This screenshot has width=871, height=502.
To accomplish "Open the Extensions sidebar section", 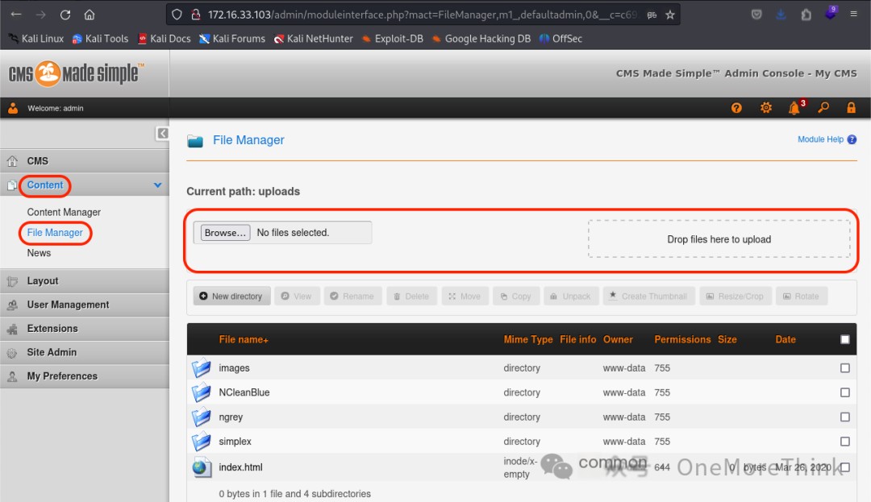I will click(x=85, y=329).
